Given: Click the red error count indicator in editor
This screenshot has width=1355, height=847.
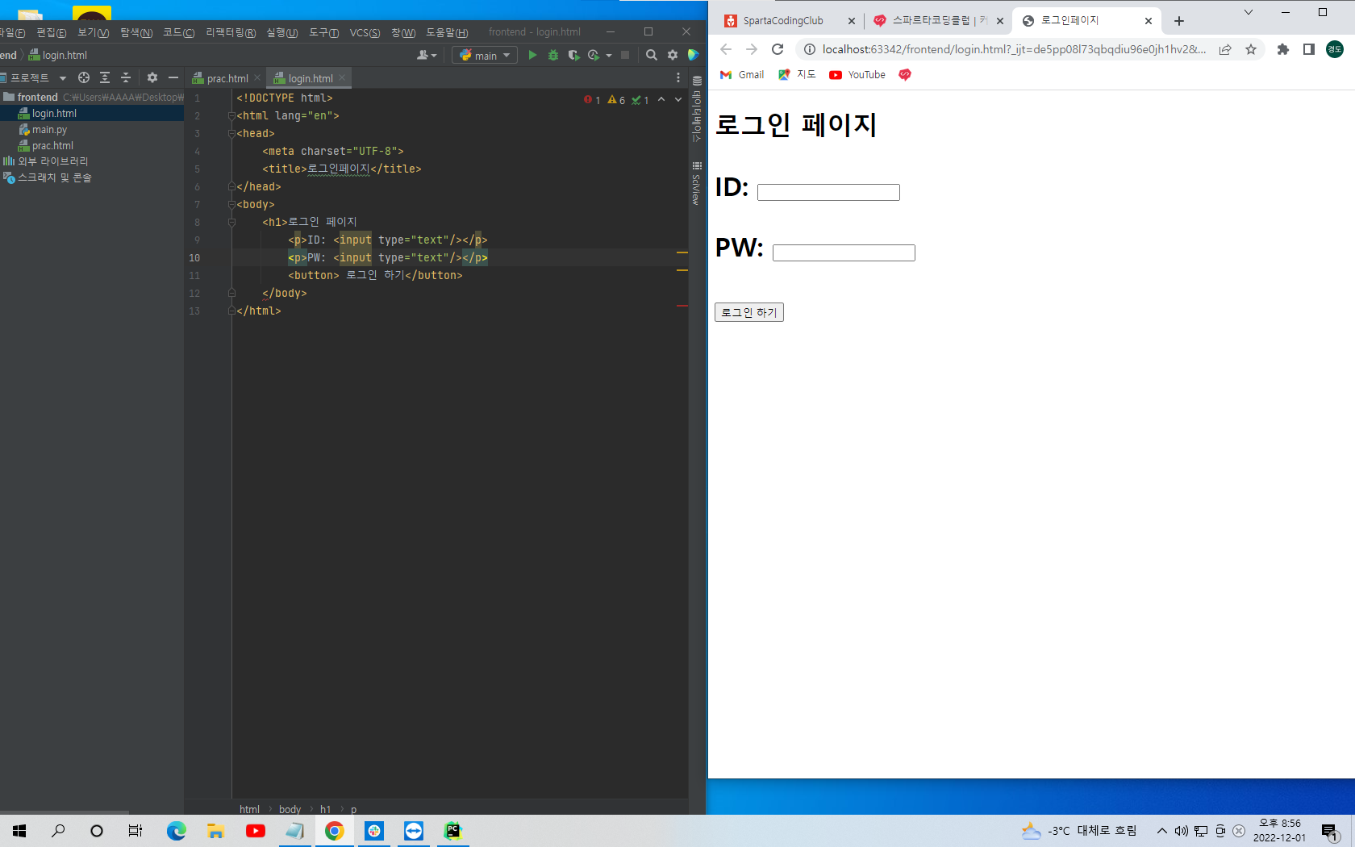Looking at the screenshot, I should (x=592, y=100).
